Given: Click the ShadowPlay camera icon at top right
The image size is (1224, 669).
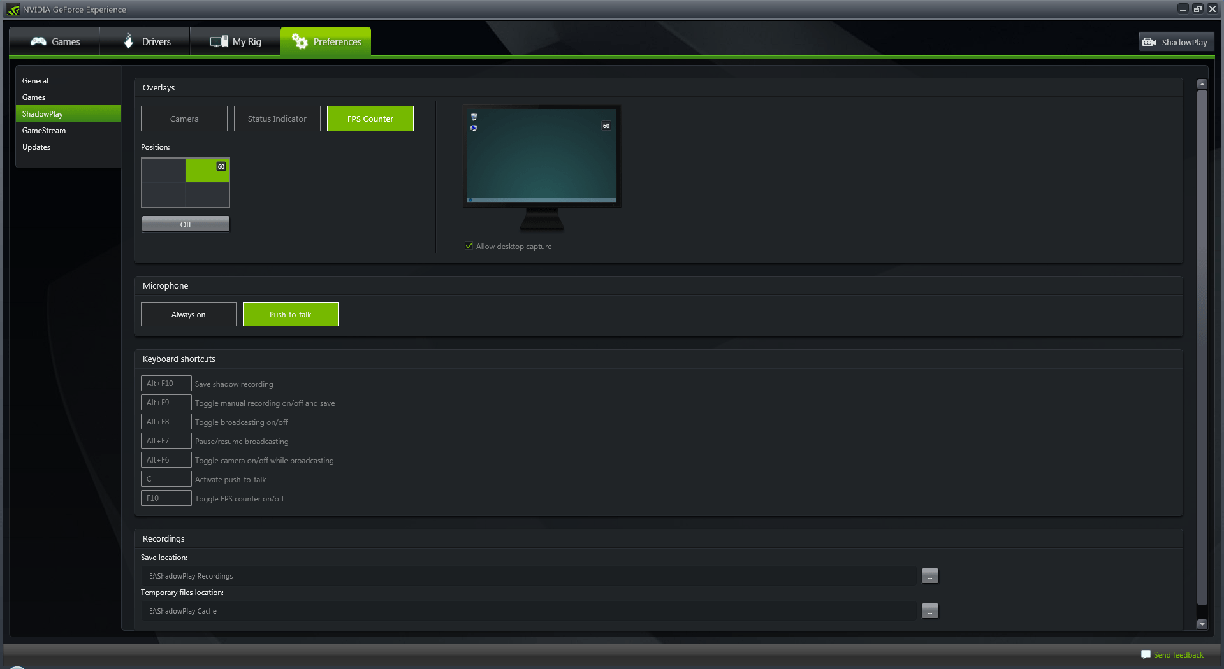Looking at the screenshot, I should [x=1149, y=42].
